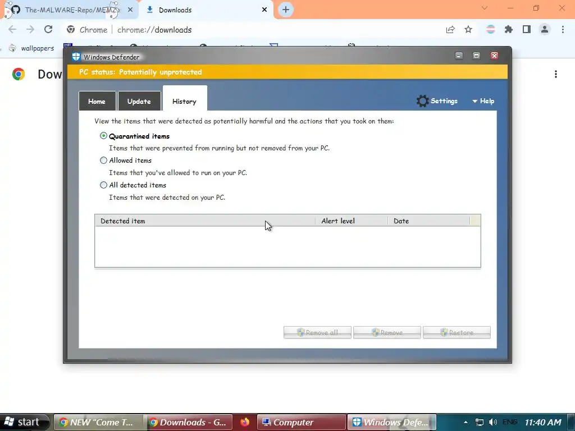Image resolution: width=575 pixels, height=431 pixels.
Task: Click the ENG language indicator in tray
Action: (510, 422)
